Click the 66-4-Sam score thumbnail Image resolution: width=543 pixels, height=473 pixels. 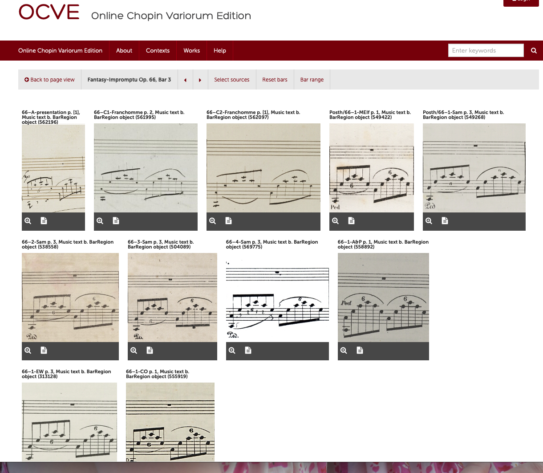coord(277,298)
